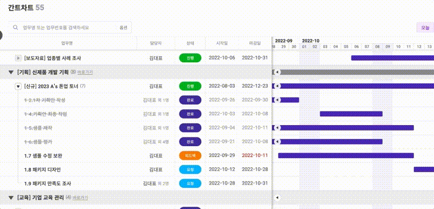Change 진행 status of 업종별 사례 조사
The width and height of the screenshot is (434, 209).
click(190, 58)
